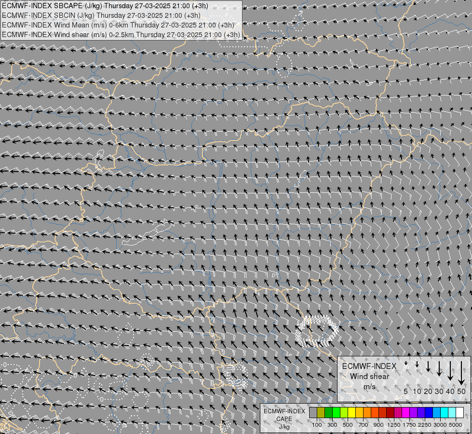Select the Wind shear 0-2.5km title line

121,35
